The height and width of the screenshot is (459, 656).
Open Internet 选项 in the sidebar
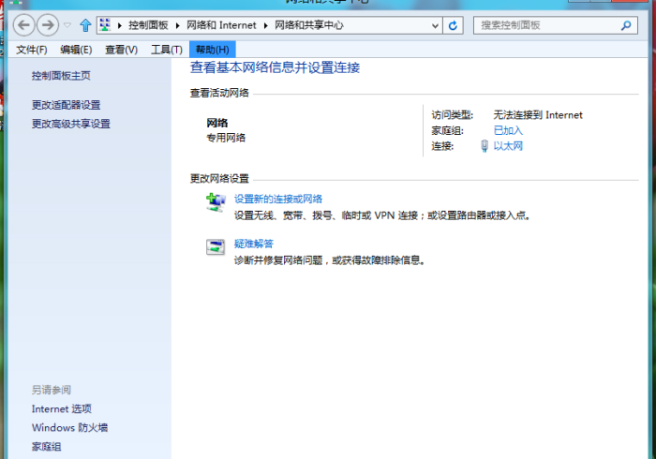62,408
